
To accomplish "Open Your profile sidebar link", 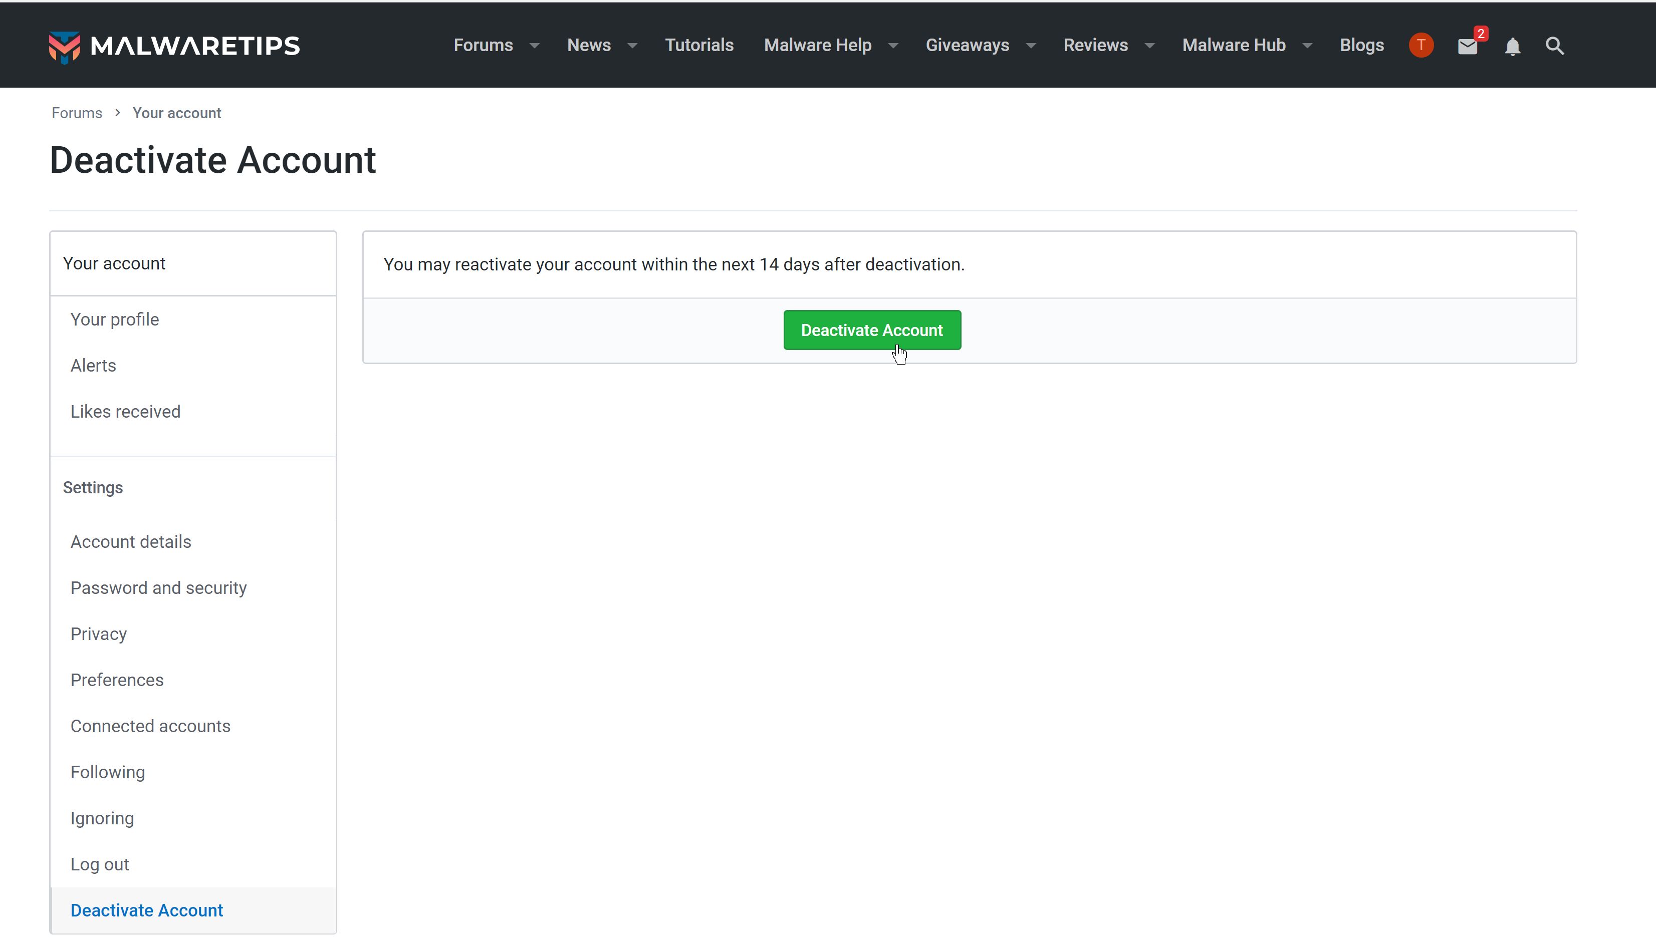I will coord(114,319).
